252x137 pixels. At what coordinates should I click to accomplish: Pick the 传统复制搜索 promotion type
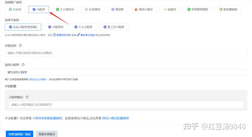(x=198, y=9)
